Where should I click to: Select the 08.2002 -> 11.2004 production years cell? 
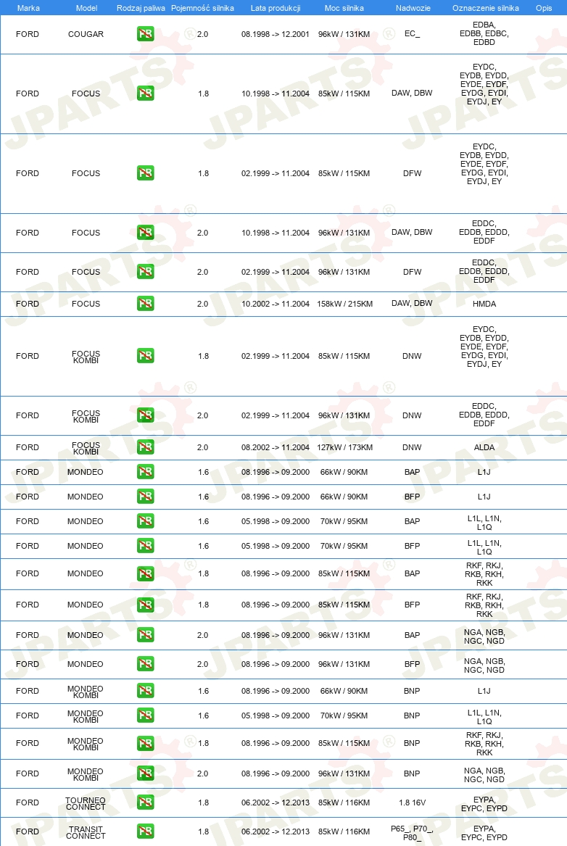[276, 447]
